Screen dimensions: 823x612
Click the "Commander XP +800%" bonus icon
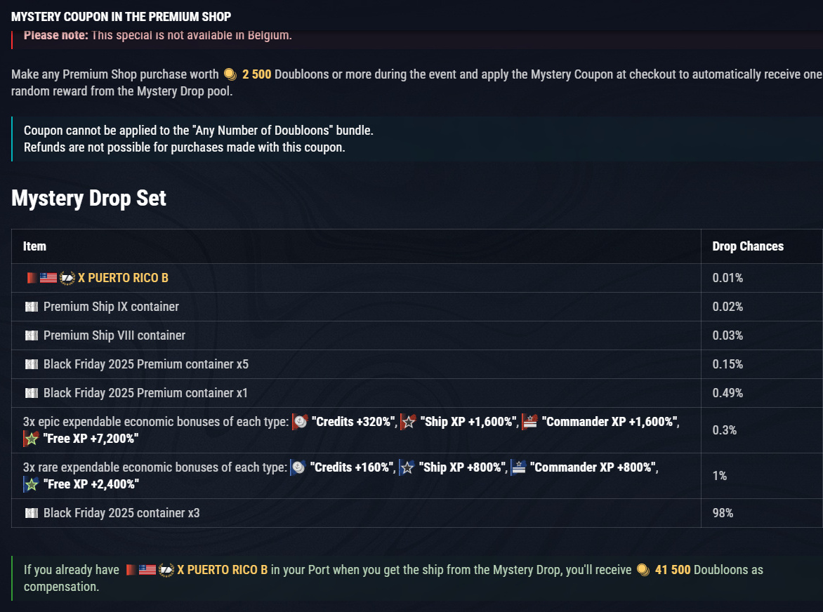[x=518, y=467]
